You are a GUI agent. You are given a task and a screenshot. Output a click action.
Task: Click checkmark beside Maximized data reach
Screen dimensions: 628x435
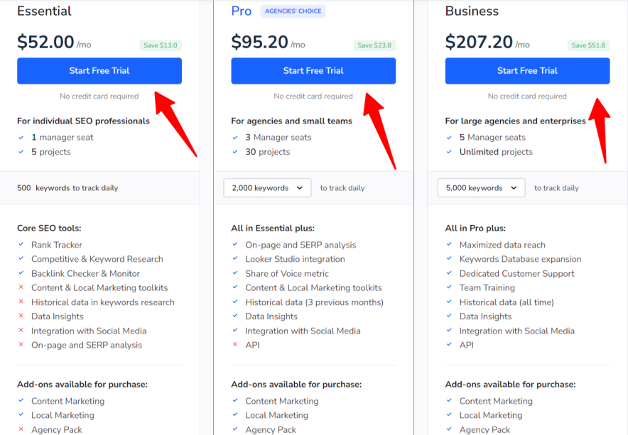[x=449, y=245]
